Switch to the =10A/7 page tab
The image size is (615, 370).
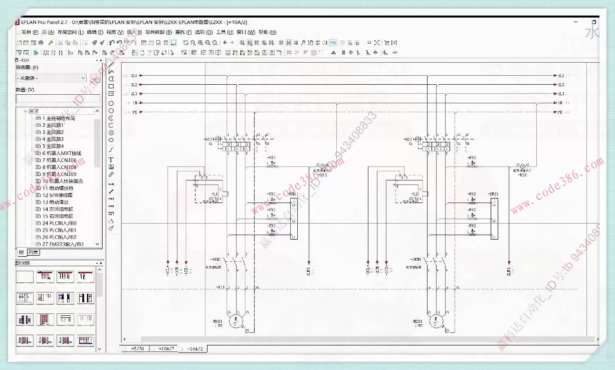click(166, 348)
